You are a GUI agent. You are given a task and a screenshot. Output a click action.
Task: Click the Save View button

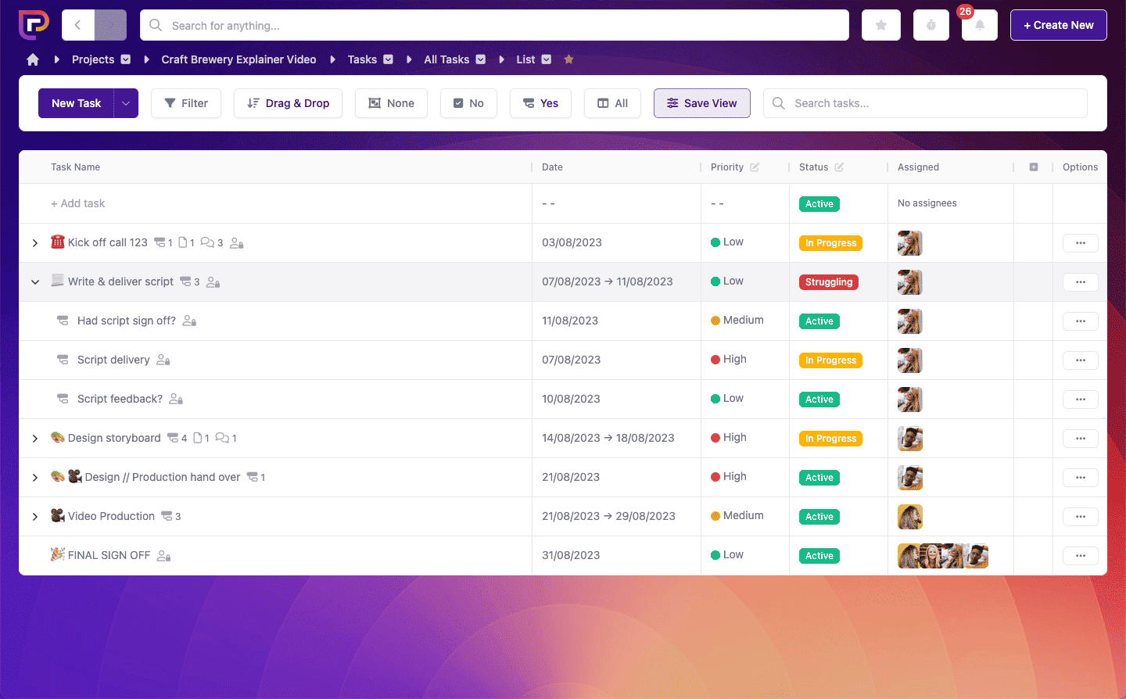pyautogui.click(x=701, y=102)
